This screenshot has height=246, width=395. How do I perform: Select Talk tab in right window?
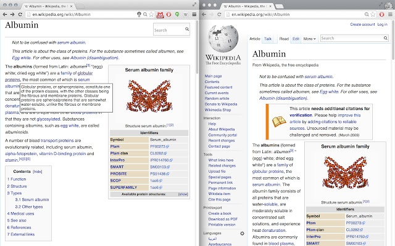click(268, 39)
